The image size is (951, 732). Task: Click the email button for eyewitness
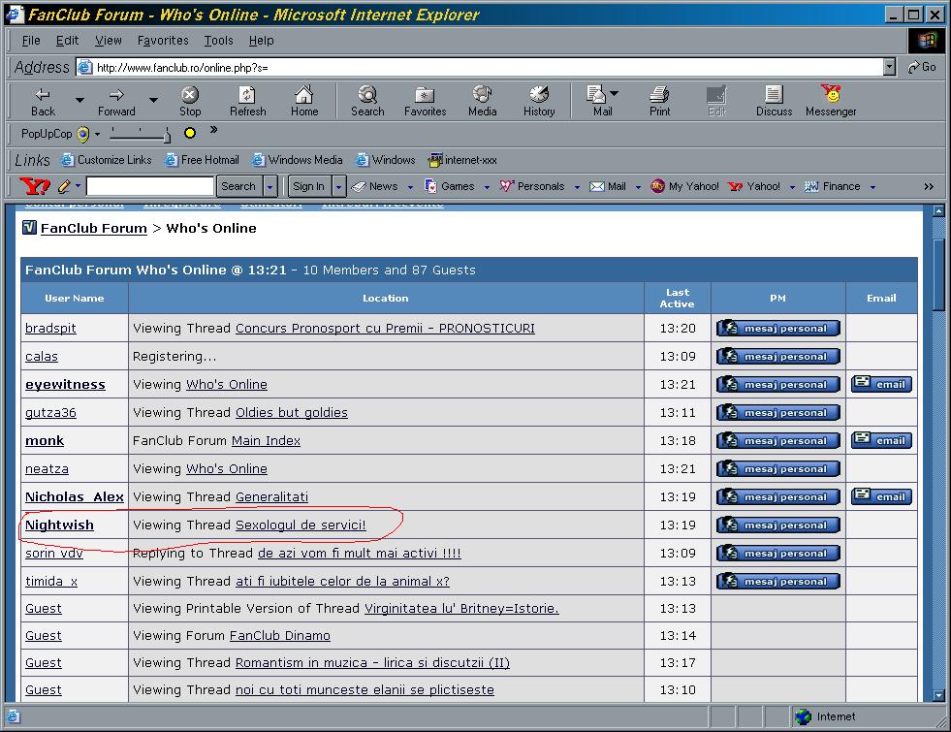point(881,384)
